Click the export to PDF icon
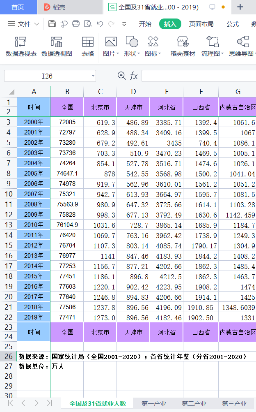The height and width of the screenshot is (412, 256). 64,24
